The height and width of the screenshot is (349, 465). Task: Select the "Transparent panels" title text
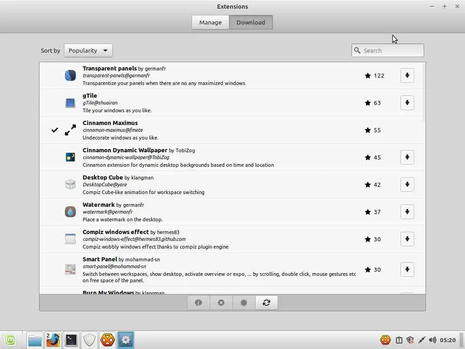[x=110, y=68]
